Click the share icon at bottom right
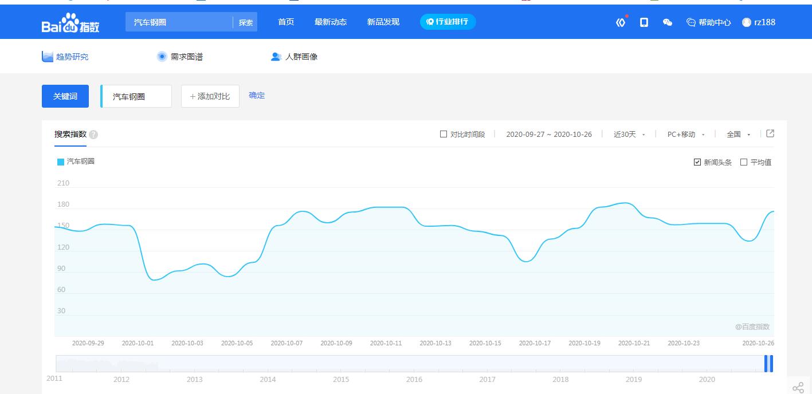This screenshot has width=812, height=394. click(x=798, y=388)
